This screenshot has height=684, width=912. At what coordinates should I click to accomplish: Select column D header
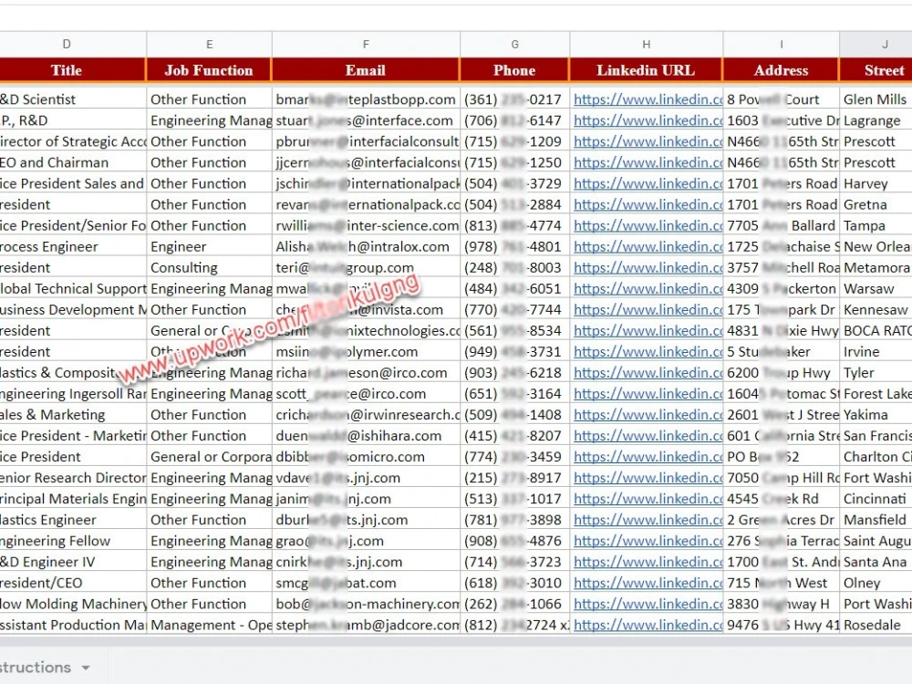[x=67, y=44]
